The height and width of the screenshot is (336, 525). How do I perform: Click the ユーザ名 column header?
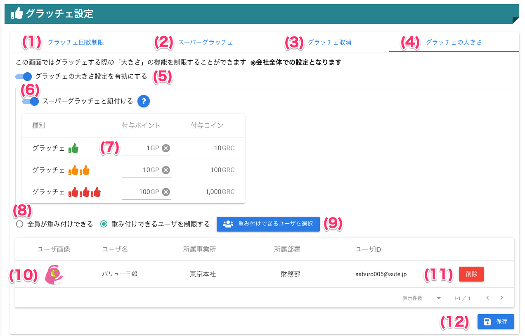(x=115, y=249)
